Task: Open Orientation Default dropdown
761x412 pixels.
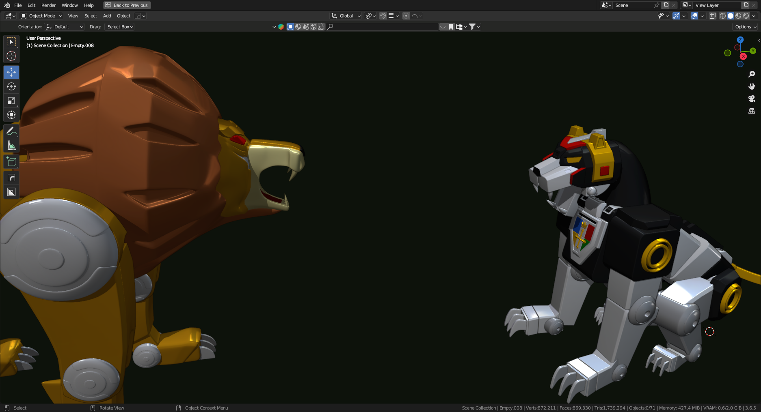Action: (64, 27)
